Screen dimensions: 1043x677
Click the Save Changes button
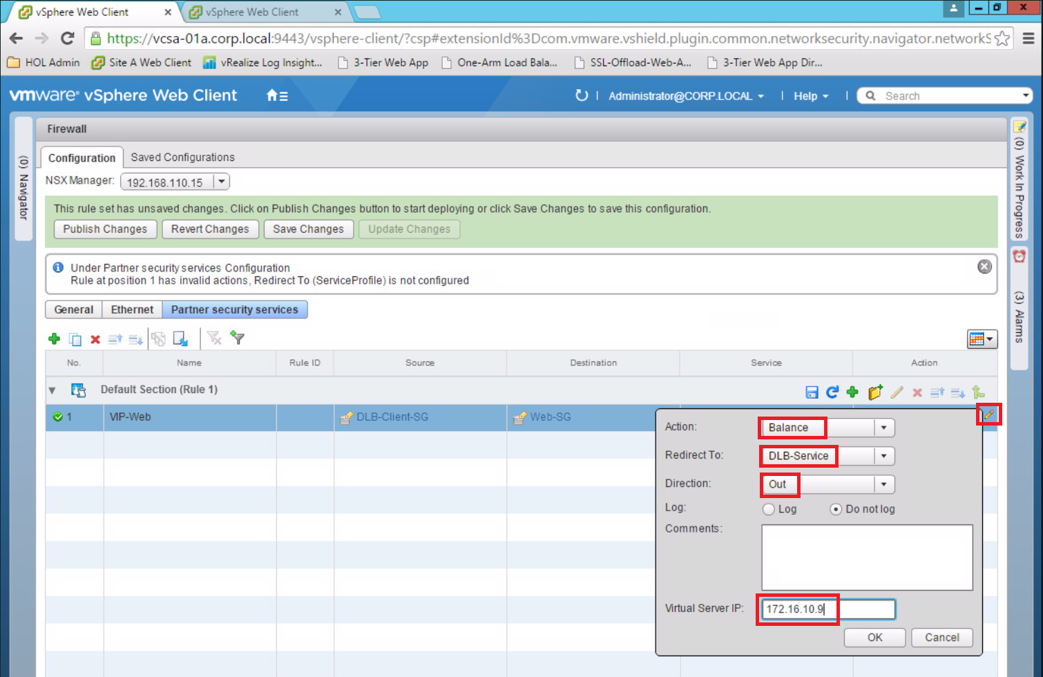[x=308, y=229]
